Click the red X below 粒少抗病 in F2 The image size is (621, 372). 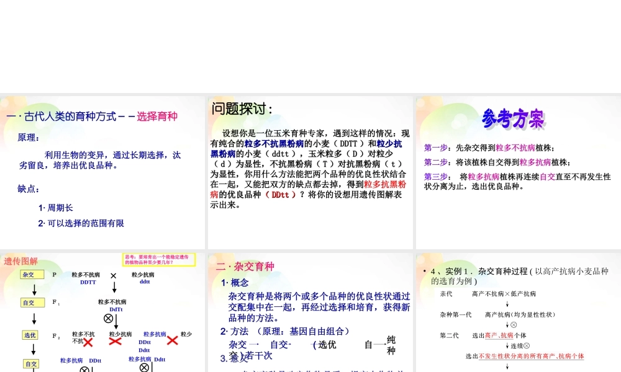pyautogui.click(x=115, y=341)
